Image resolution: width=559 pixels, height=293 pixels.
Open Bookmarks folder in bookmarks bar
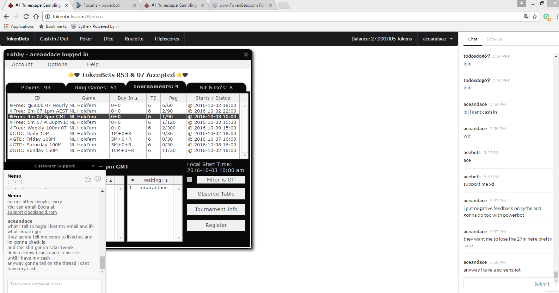(53, 26)
